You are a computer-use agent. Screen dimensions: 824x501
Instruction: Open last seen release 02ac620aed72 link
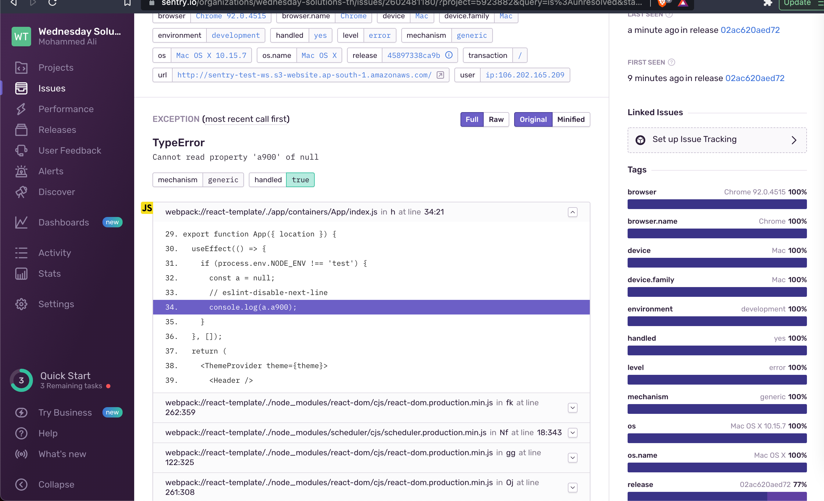(750, 30)
